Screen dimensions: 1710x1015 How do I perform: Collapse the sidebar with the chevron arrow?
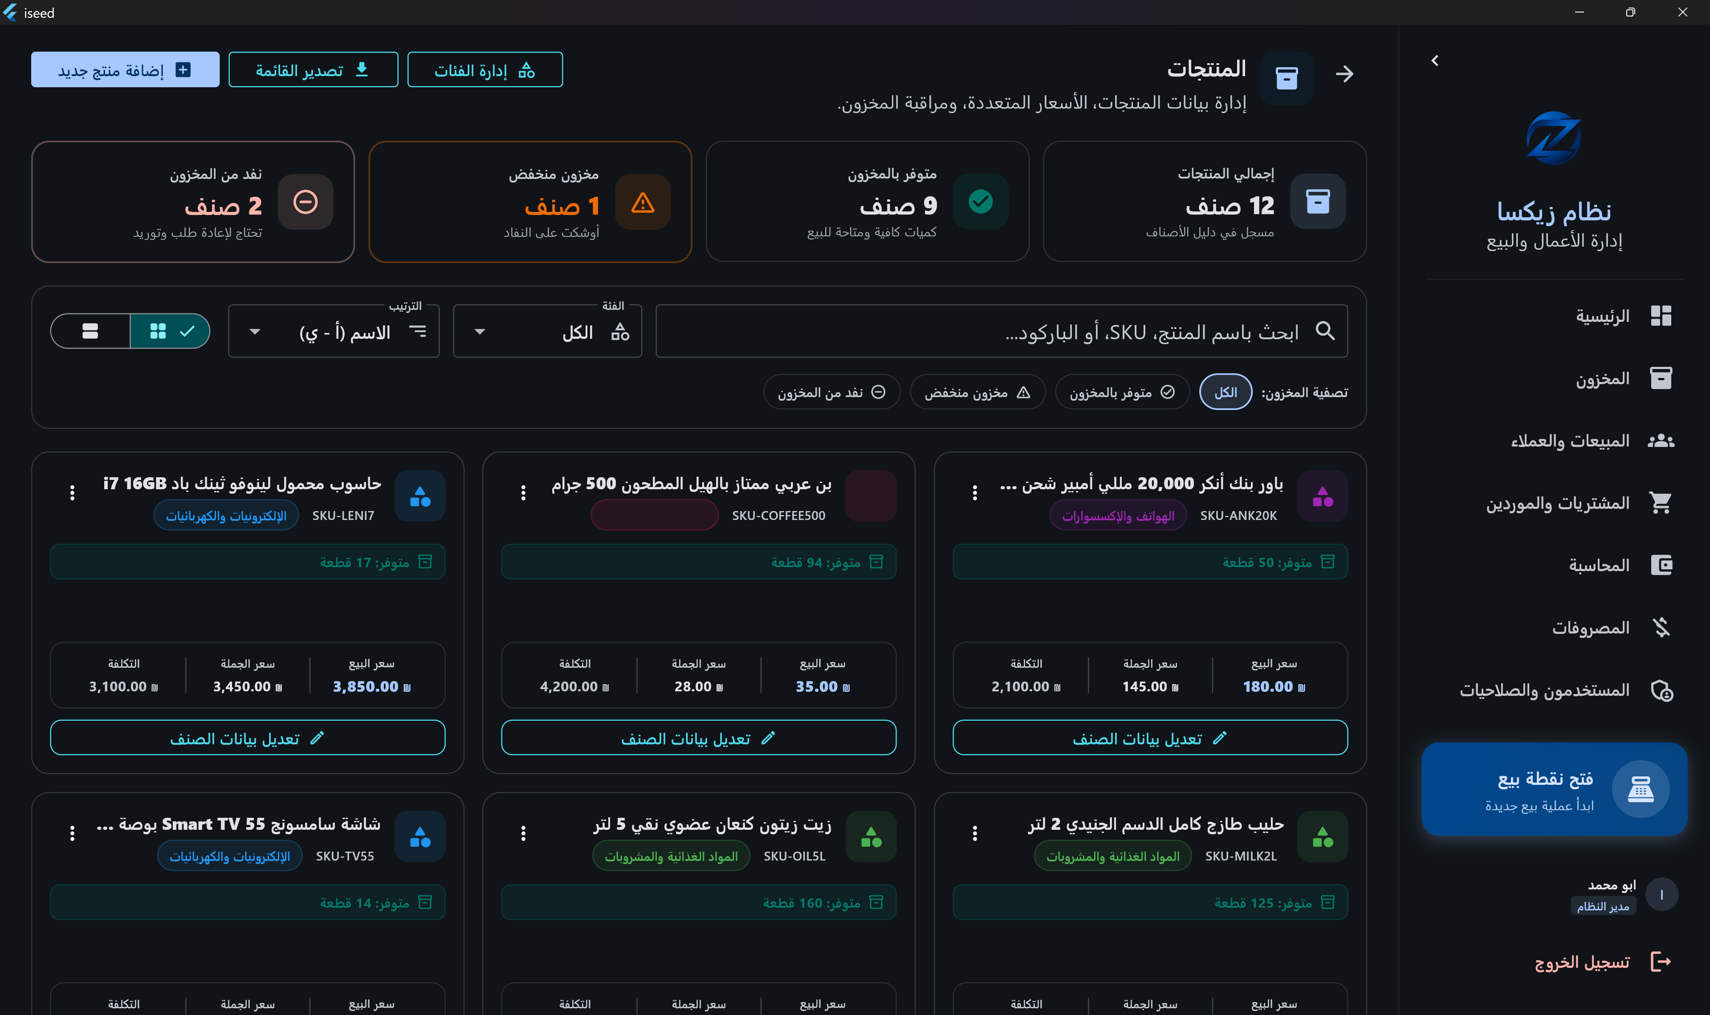point(1434,61)
